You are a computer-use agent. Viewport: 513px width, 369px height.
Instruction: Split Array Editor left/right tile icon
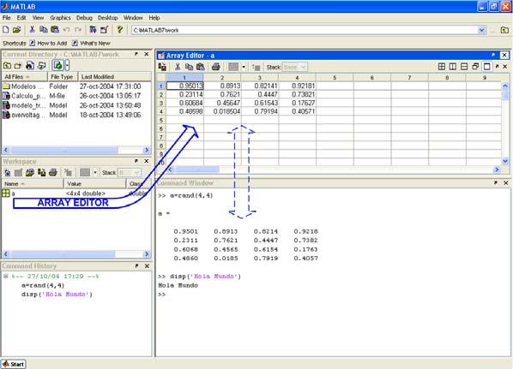(x=453, y=67)
